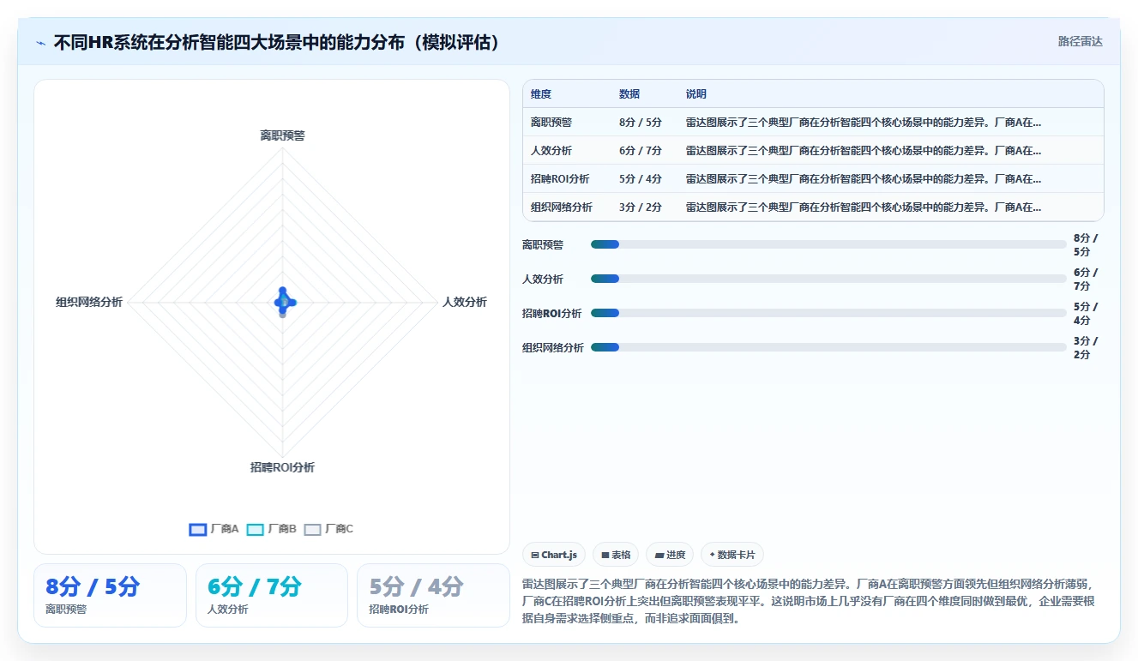Toggle the 厂商B legend item
1138x661 pixels.
coord(271,529)
